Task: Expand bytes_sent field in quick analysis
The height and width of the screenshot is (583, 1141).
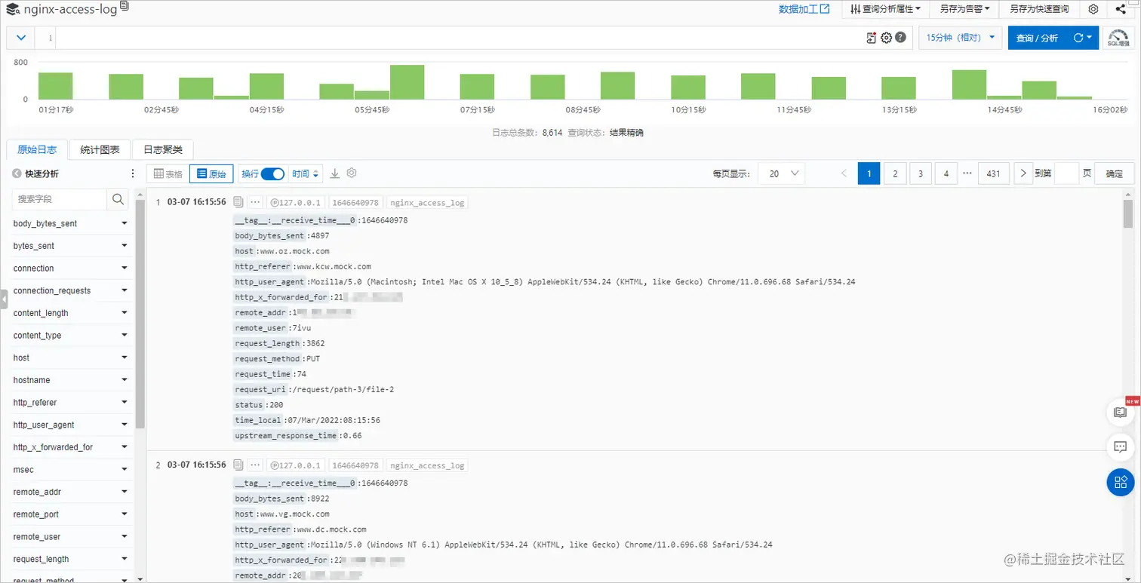Action: [x=125, y=246]
